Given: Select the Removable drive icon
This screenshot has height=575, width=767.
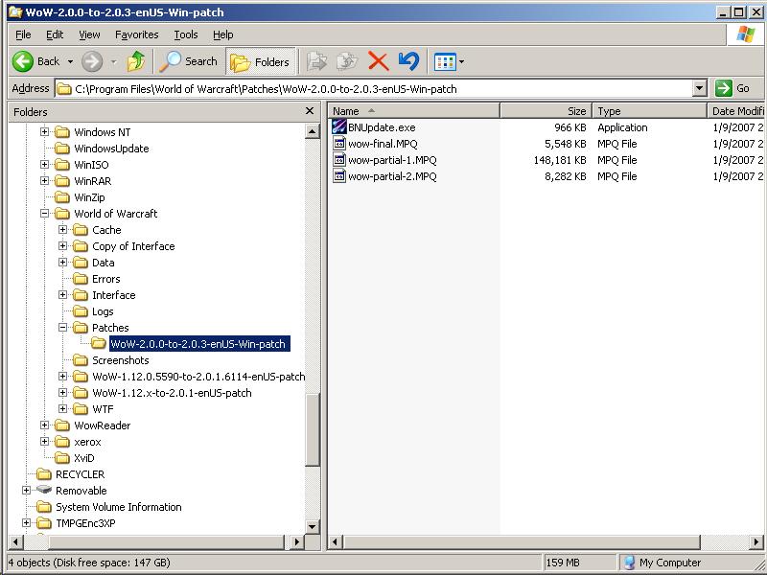Looking at the screenshot, I should [44, 490].
